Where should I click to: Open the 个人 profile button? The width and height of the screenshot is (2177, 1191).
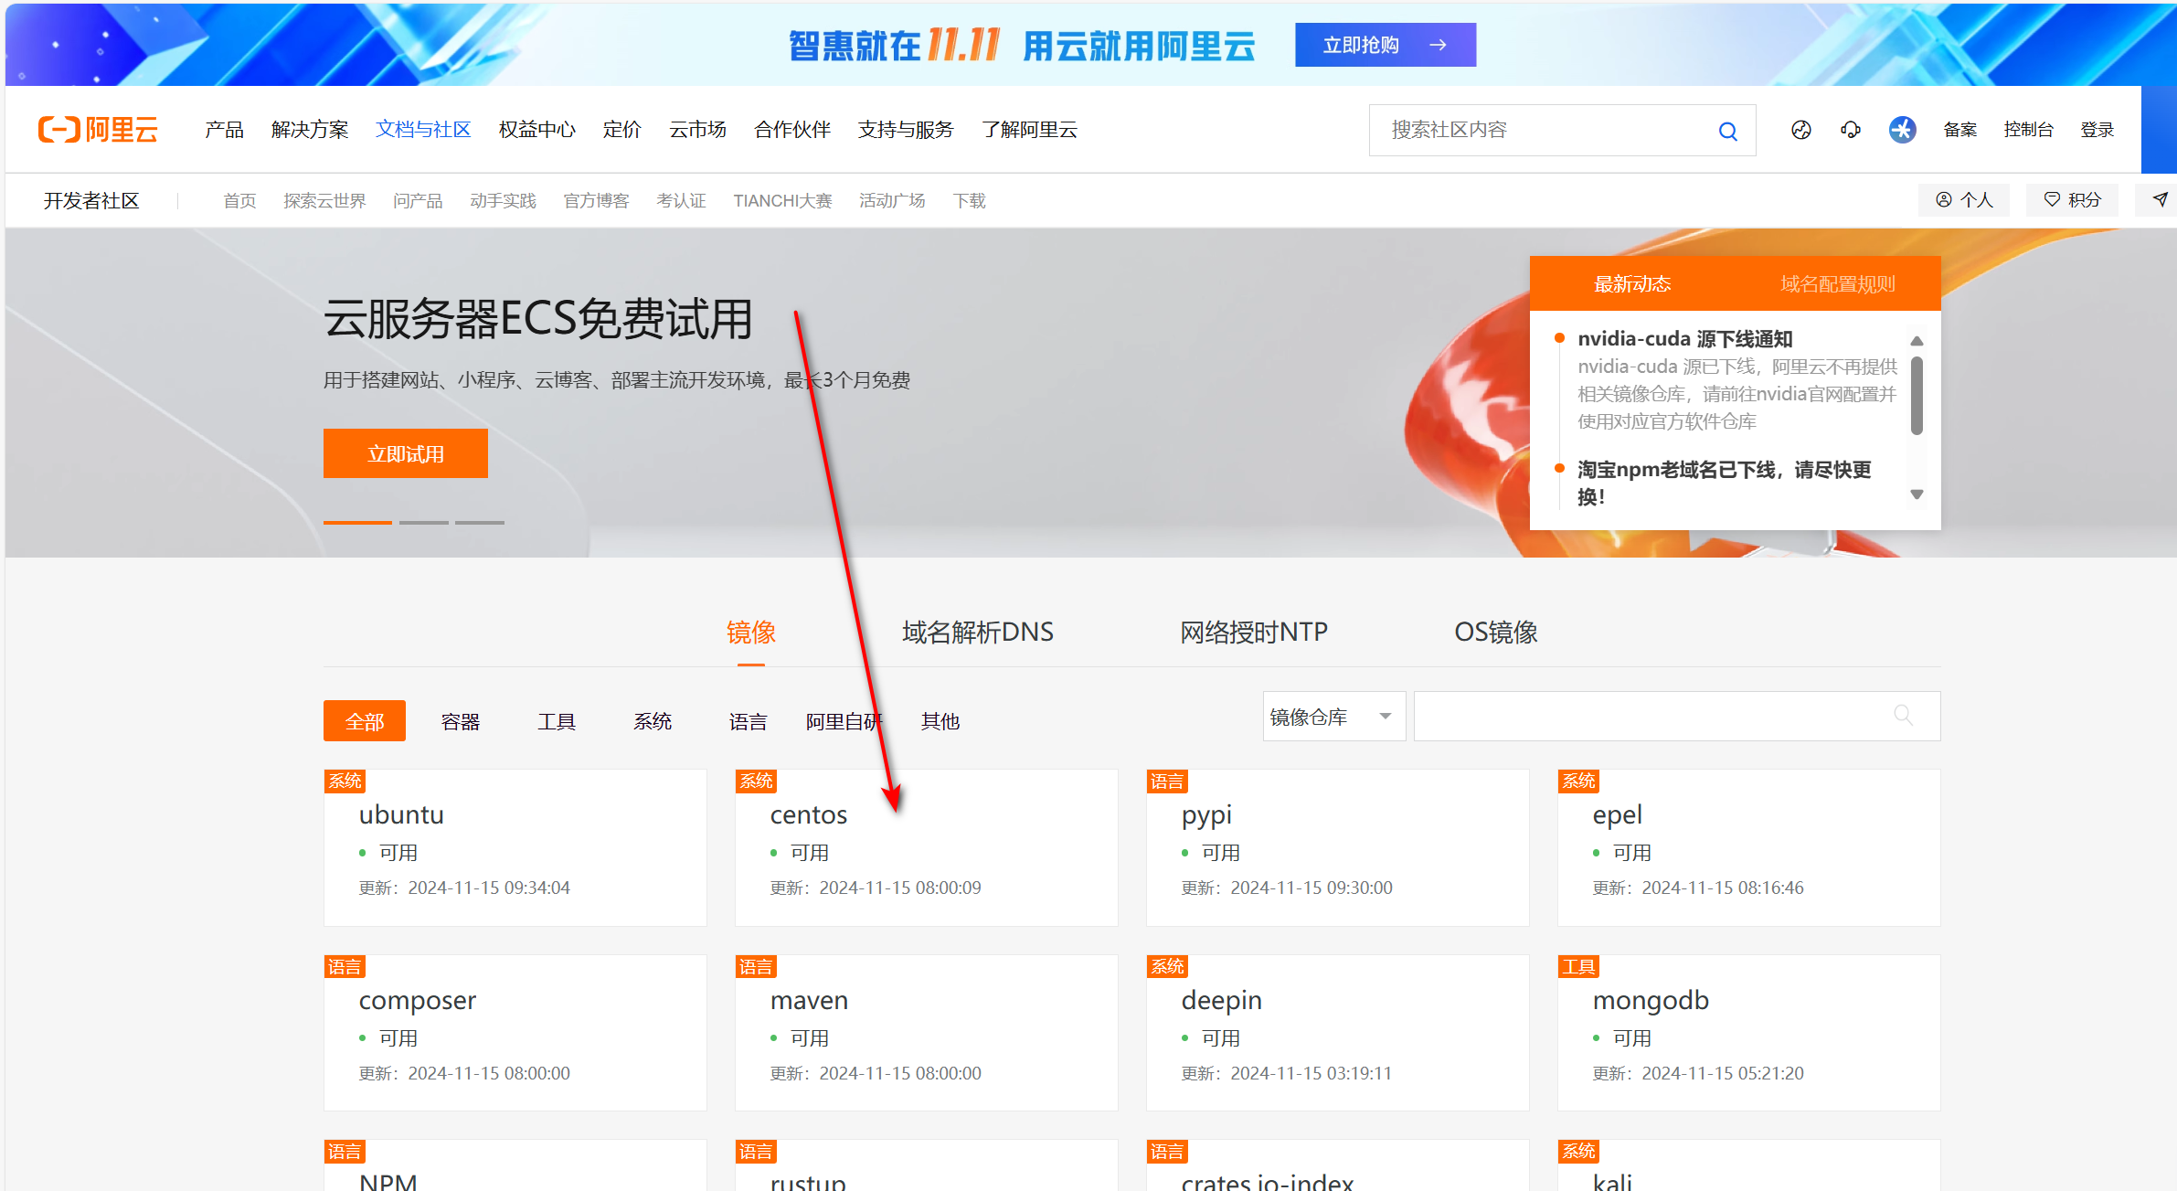(1963, 199)
